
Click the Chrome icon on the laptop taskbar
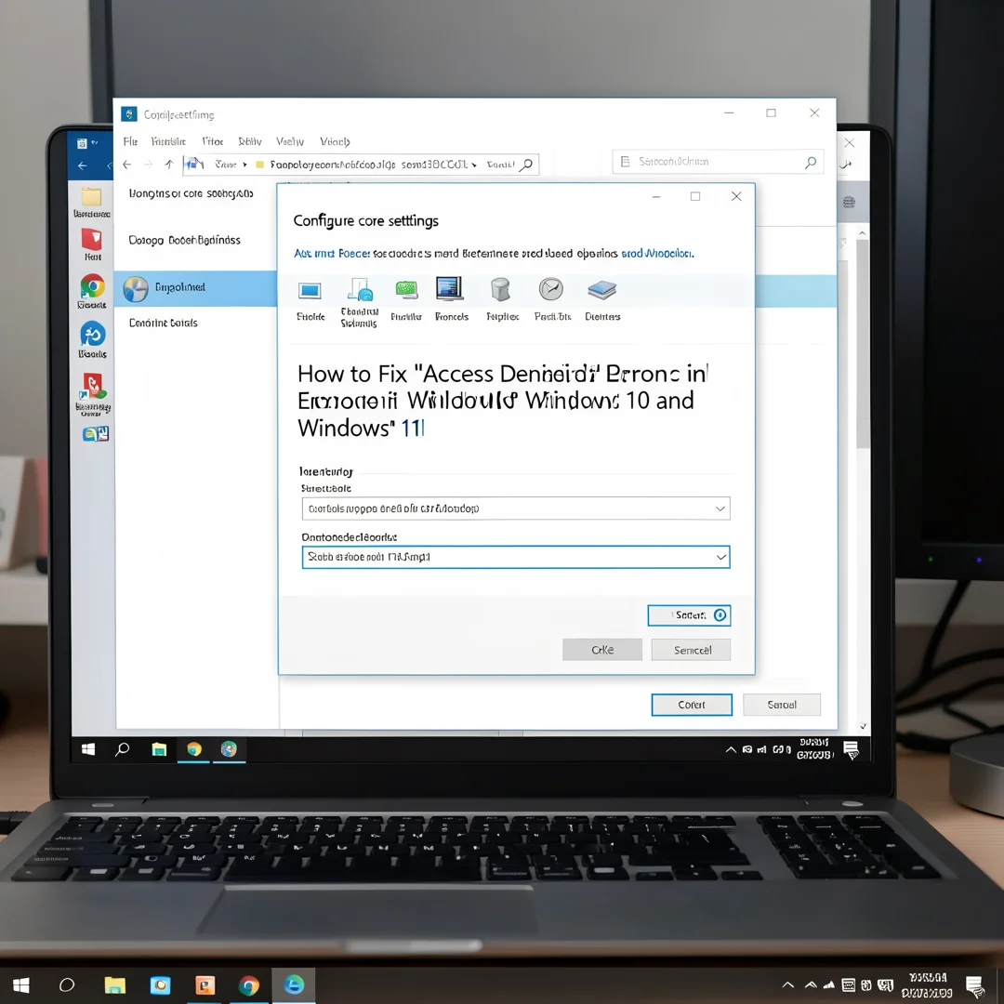point(194,749)
